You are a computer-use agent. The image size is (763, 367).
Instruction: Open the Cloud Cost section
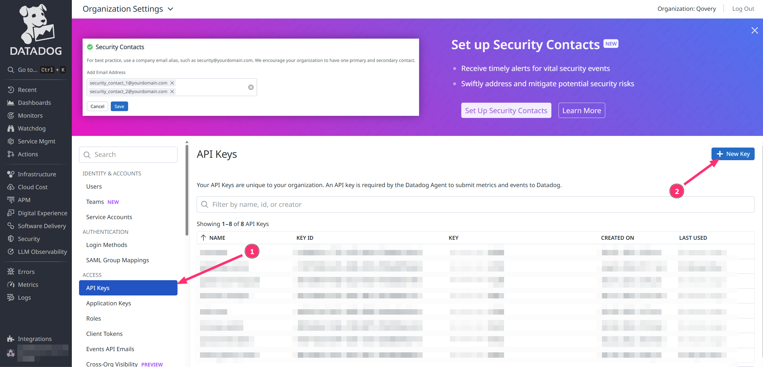point(32,187)
